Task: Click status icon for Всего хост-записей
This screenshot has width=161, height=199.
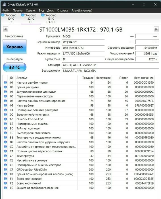Action: click(5, 179)
